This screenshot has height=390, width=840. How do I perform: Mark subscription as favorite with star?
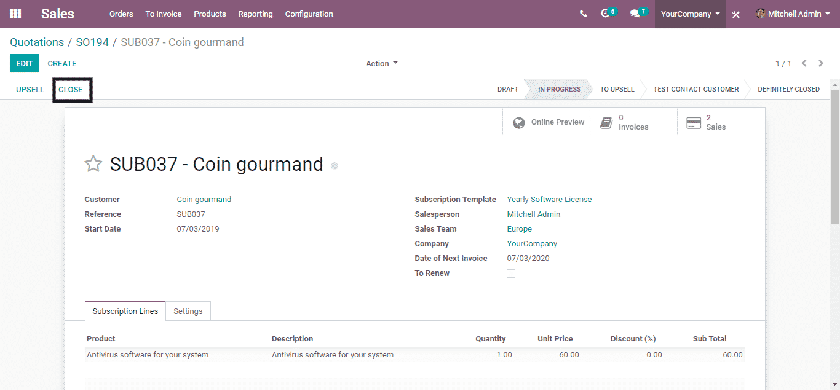(x=93, y=164)
